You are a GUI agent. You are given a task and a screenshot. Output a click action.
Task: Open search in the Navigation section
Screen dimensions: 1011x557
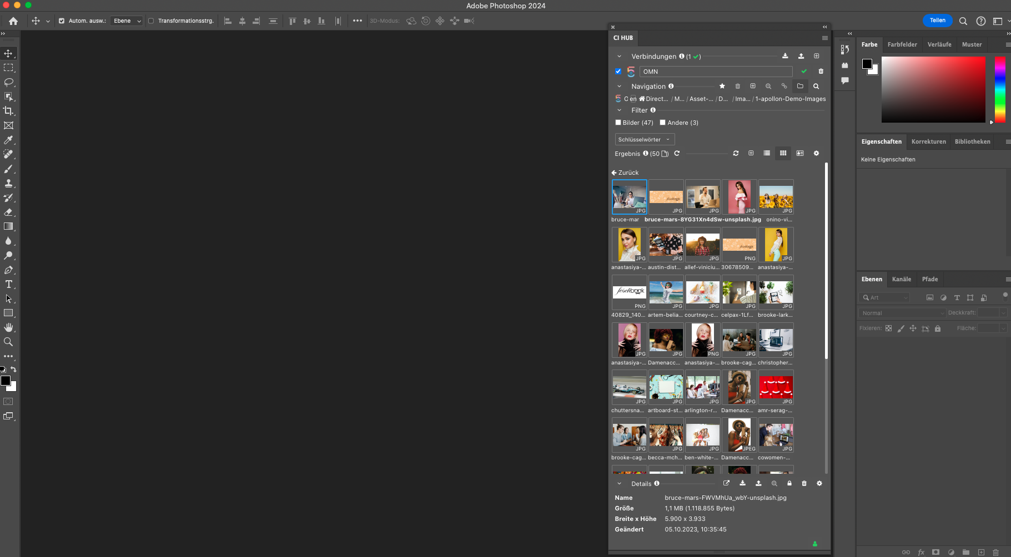816,86
